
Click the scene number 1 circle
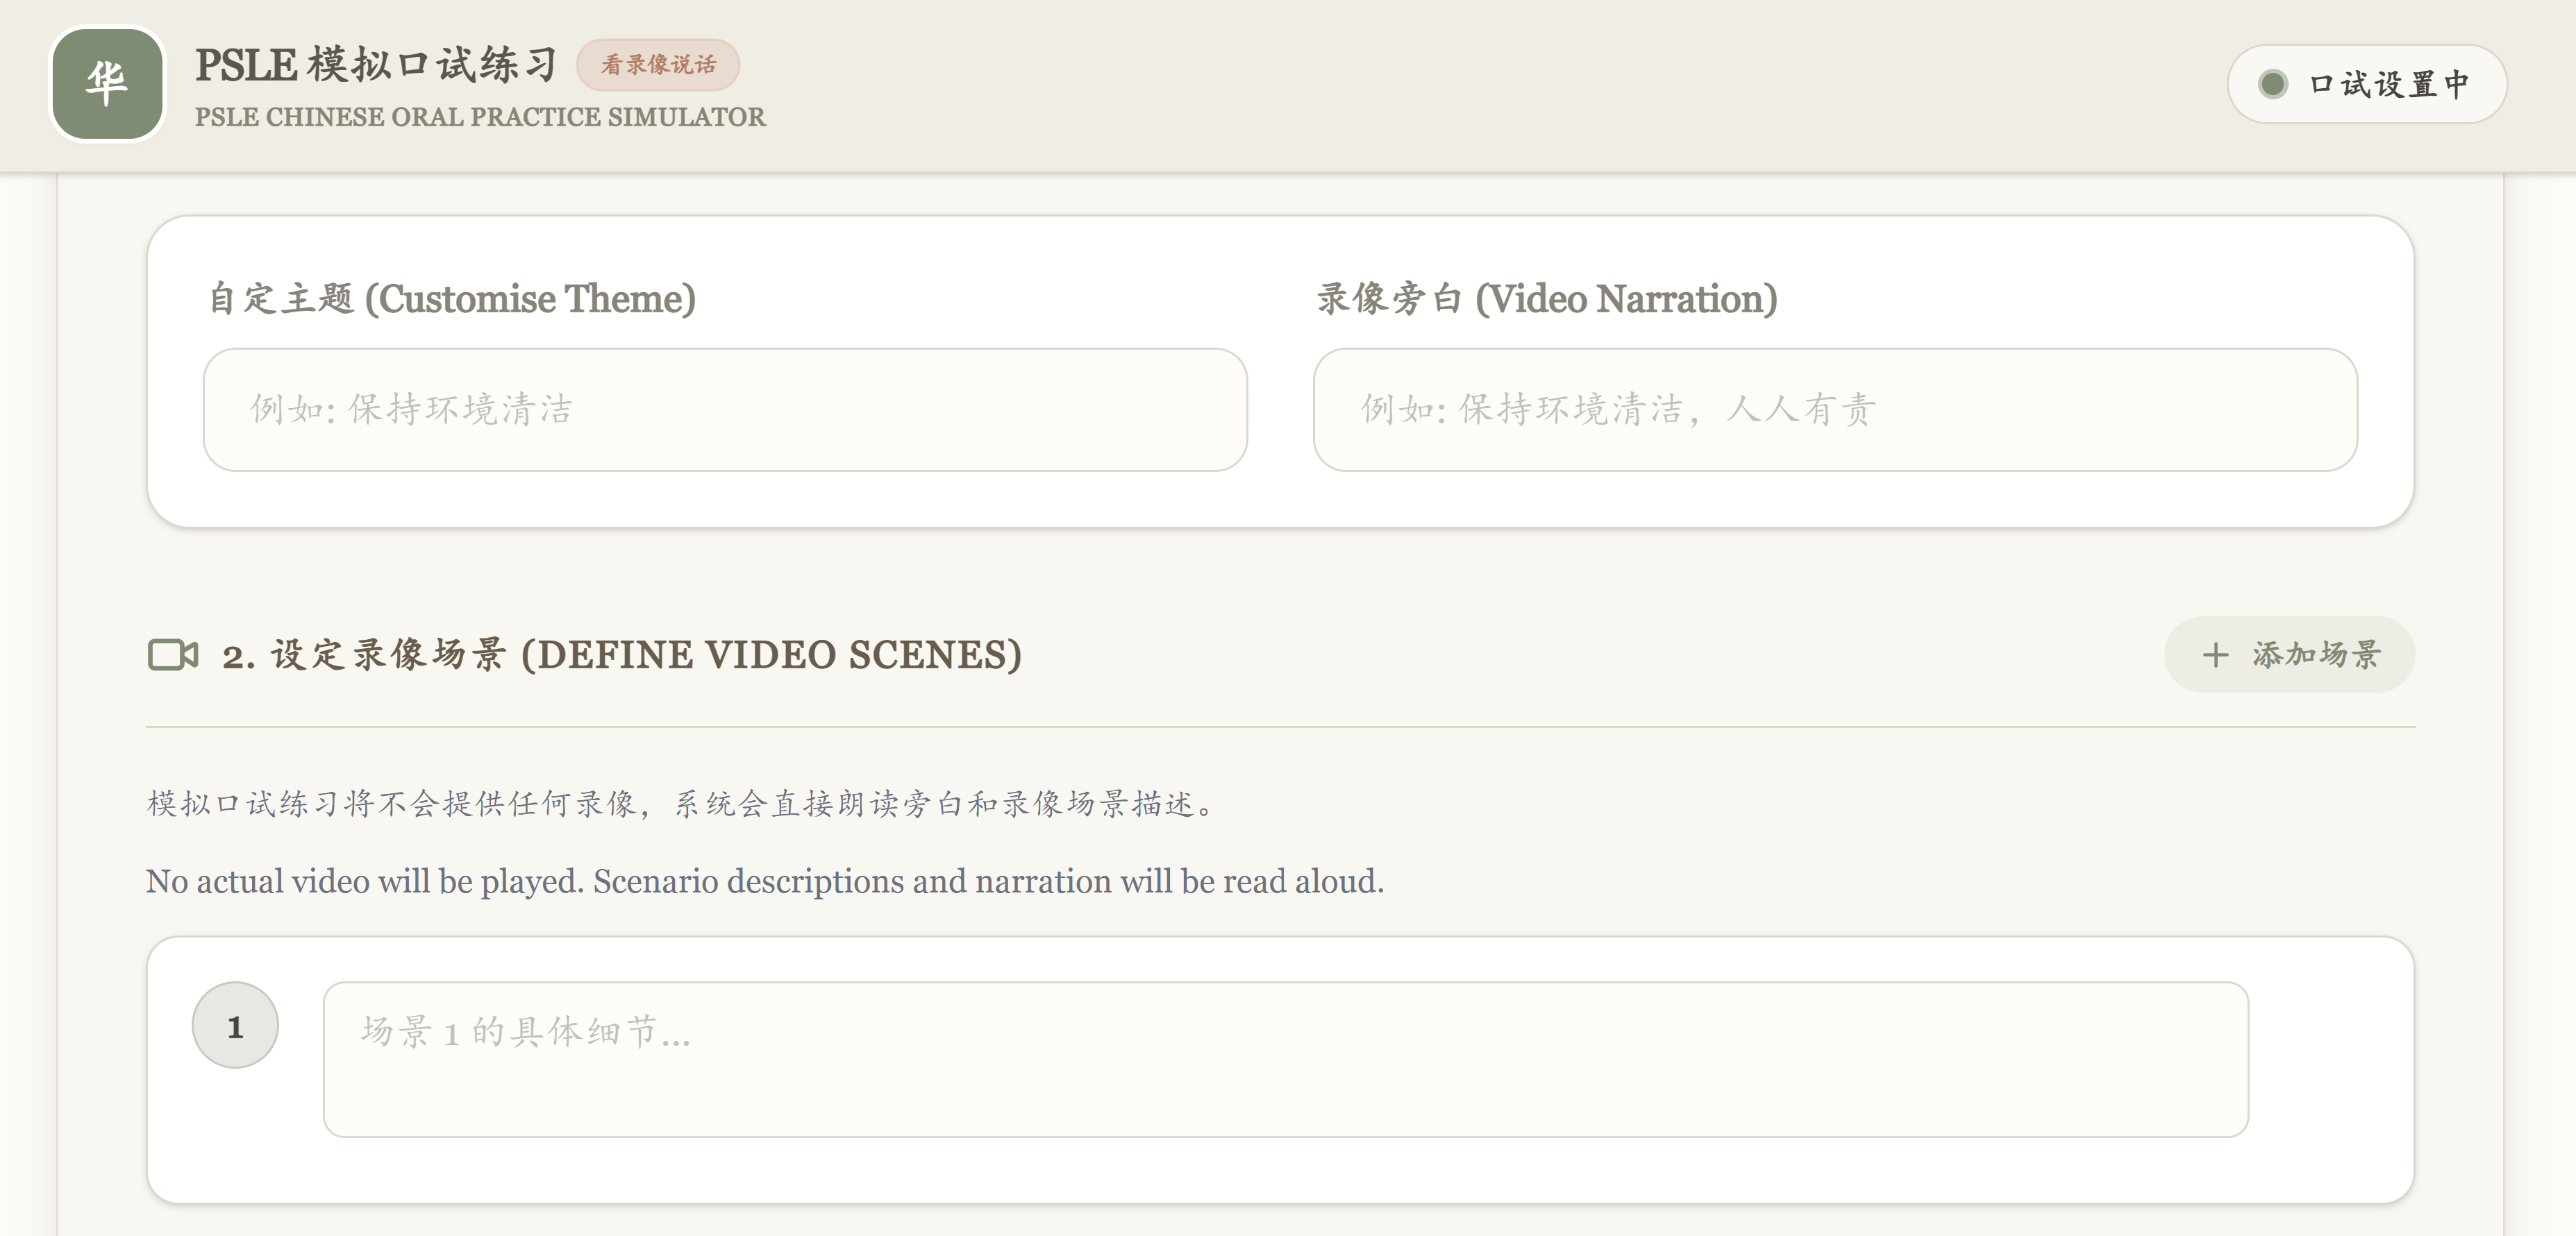pos(235,1026)
